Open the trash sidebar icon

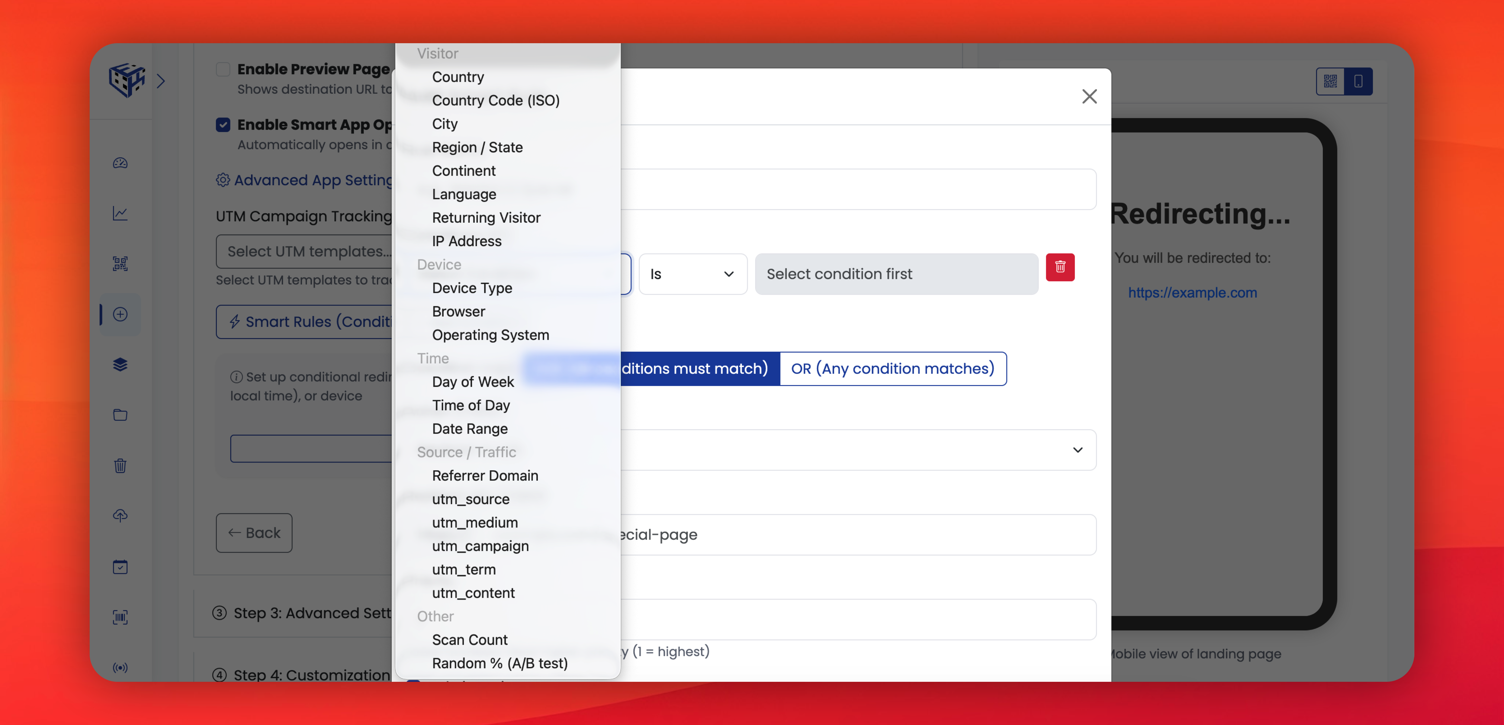point(120,466)
